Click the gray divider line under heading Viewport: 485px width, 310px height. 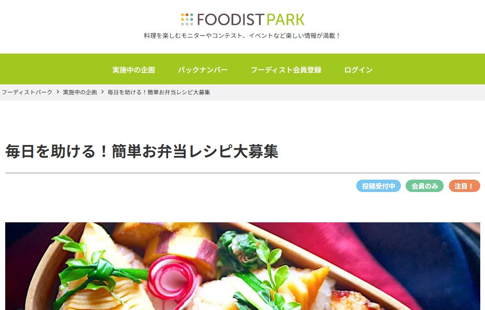(242, 173)
